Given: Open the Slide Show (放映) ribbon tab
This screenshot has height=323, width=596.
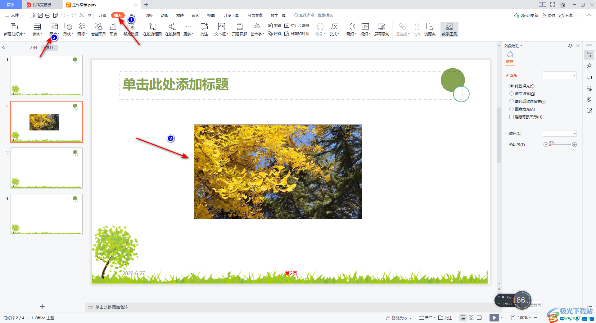Looking at the screenshot, I should coord(180,15).
